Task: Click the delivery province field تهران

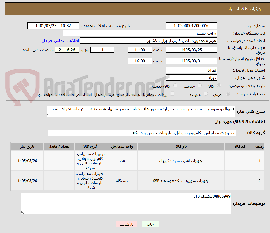Action: point(191,70)
